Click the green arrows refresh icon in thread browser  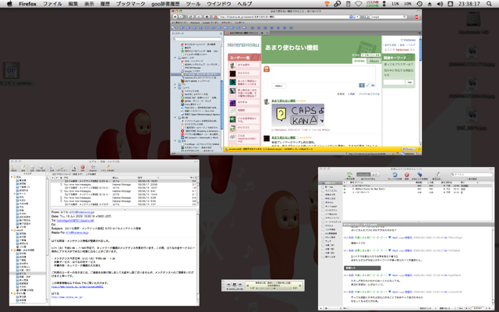point(349,175)
